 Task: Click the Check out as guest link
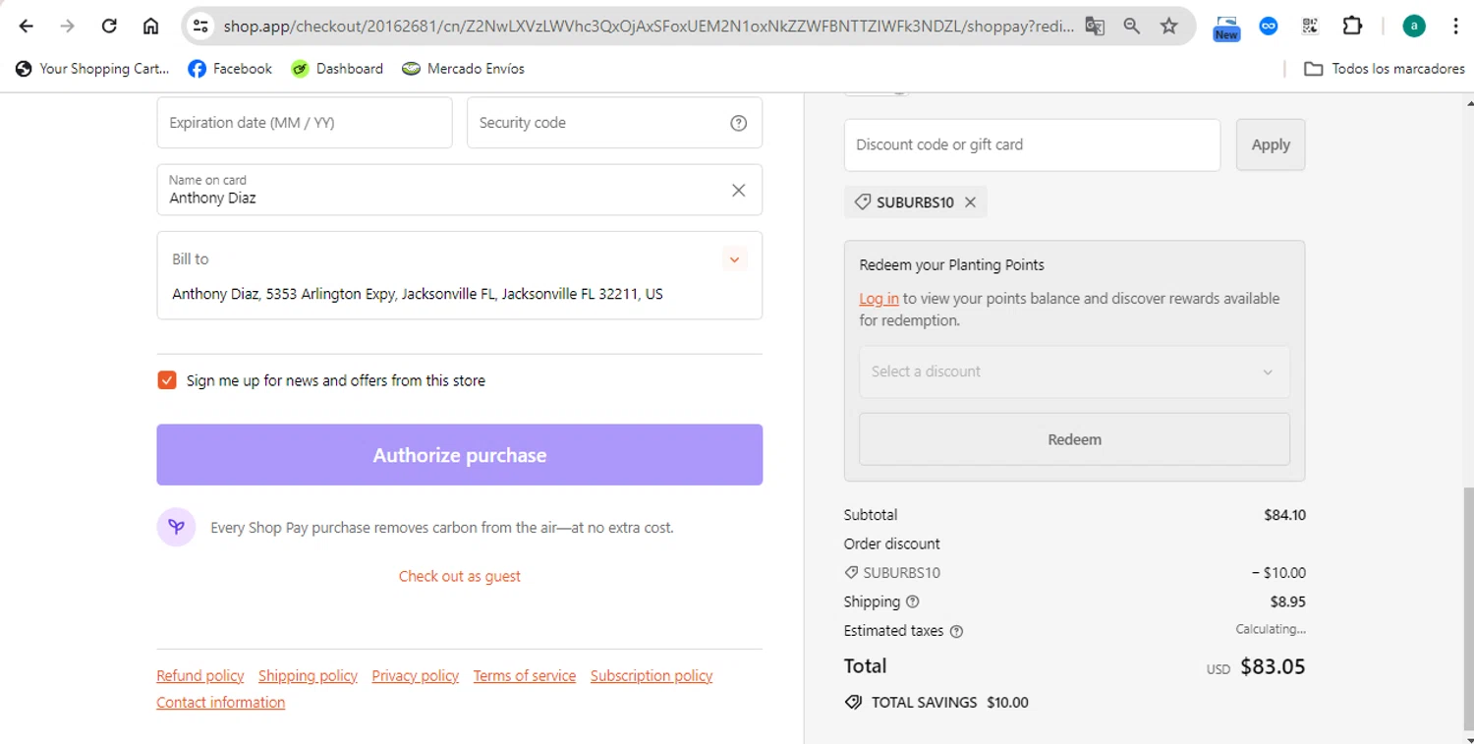pos(460,576)
